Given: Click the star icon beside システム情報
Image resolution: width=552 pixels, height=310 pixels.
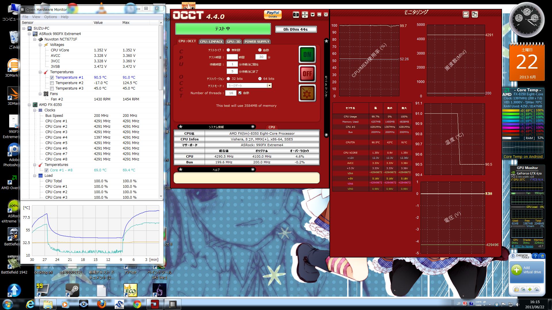Looking at the screenshot, I should 181,127.
